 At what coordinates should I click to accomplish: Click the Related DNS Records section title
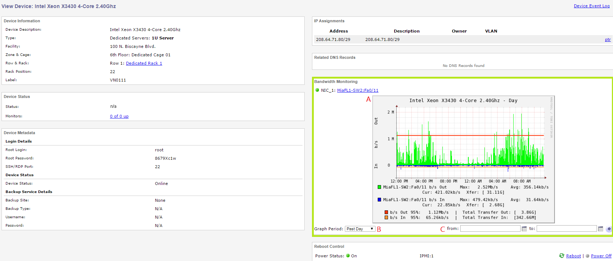point(335,57)
